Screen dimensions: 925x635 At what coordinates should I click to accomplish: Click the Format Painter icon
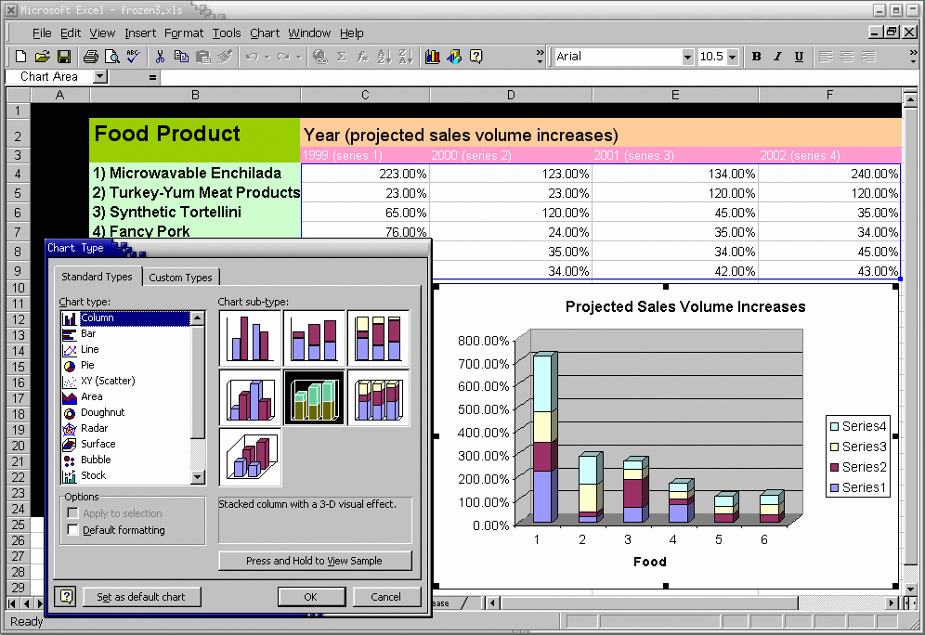tap(223, 57)
